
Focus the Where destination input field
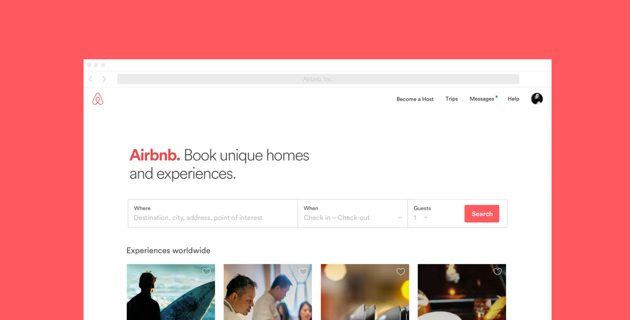click(213, 213)
